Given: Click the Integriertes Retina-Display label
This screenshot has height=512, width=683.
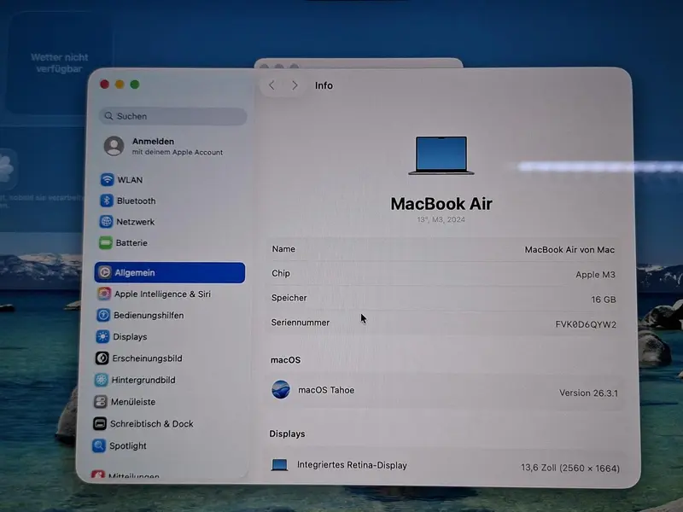Looking at the screenshot, I should click(x=352, y=465).
